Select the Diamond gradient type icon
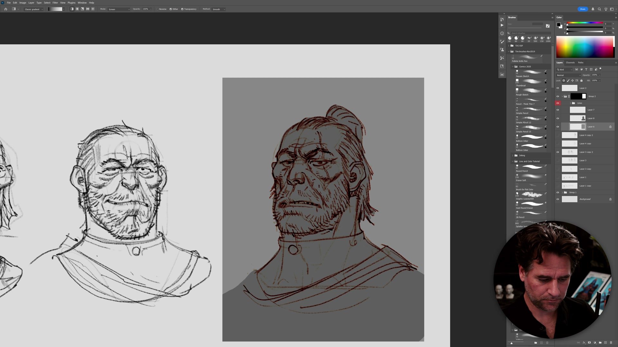618x347 pixels. 93,9
